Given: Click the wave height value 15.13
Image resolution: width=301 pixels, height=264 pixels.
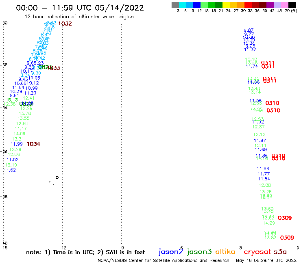Looking at the screenshot, I should [x=12, y=100].
